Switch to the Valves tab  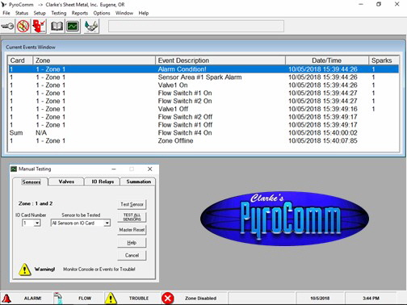coord(66,182)
